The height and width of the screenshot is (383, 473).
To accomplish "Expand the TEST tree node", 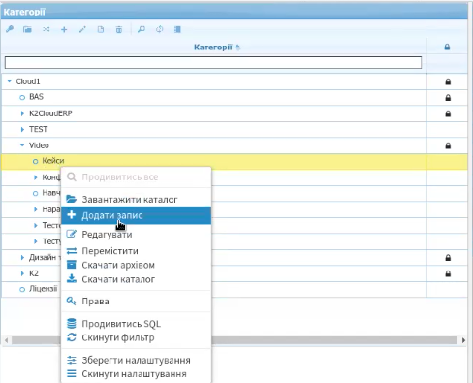I will (22, 129).
